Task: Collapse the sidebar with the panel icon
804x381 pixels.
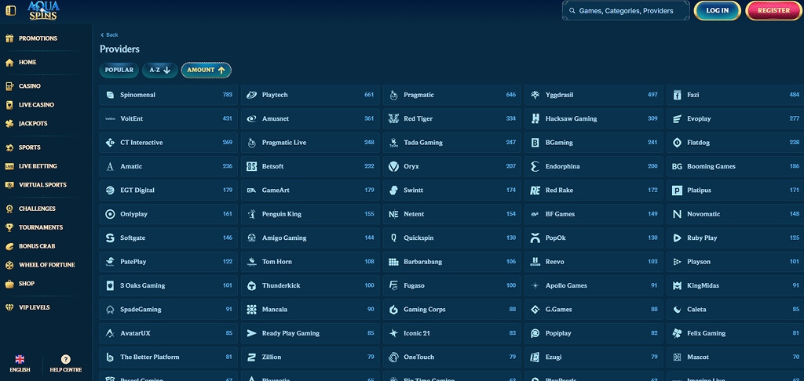Action: 10,10
